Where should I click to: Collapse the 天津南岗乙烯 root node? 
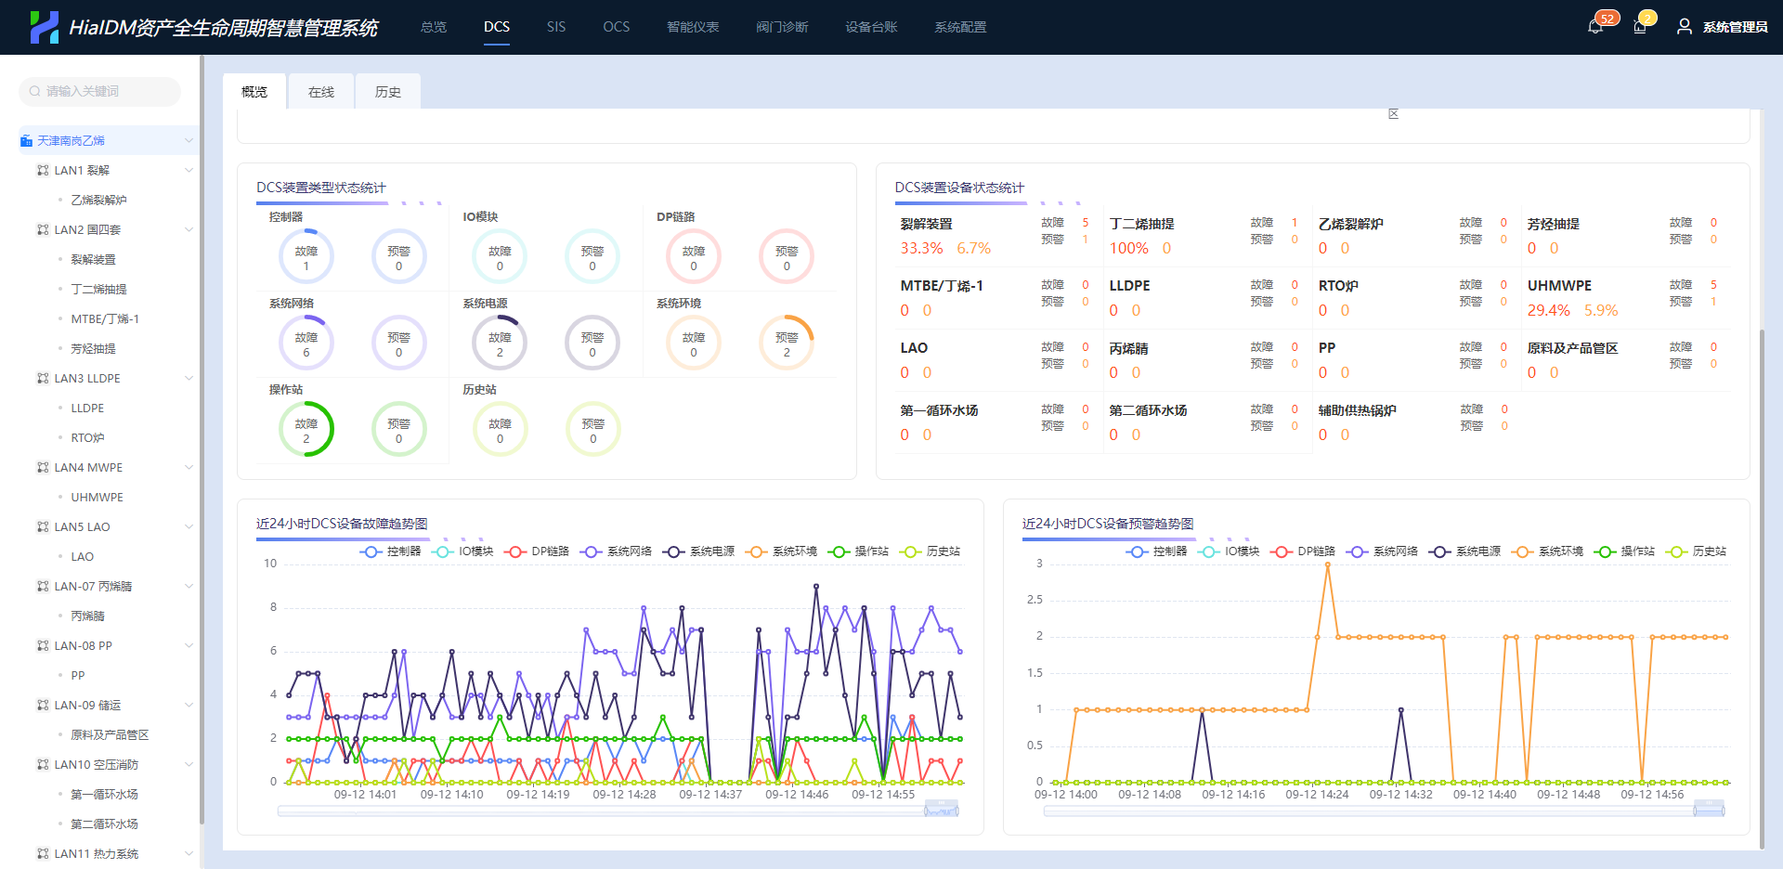tap(189, 140)
